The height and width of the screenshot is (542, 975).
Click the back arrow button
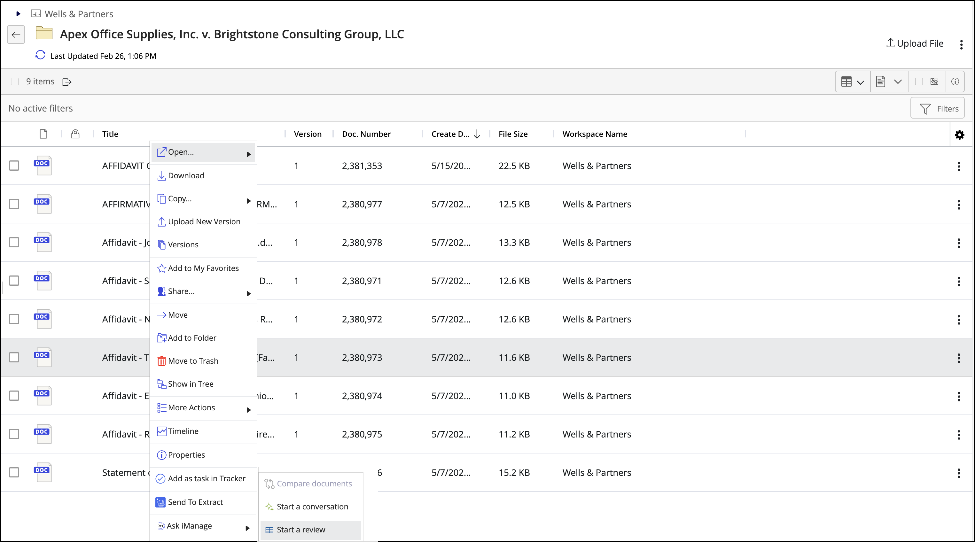tap(16, 35)
